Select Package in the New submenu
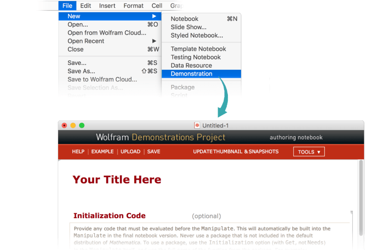Screen dimensions: 366x250 [201, 87]
